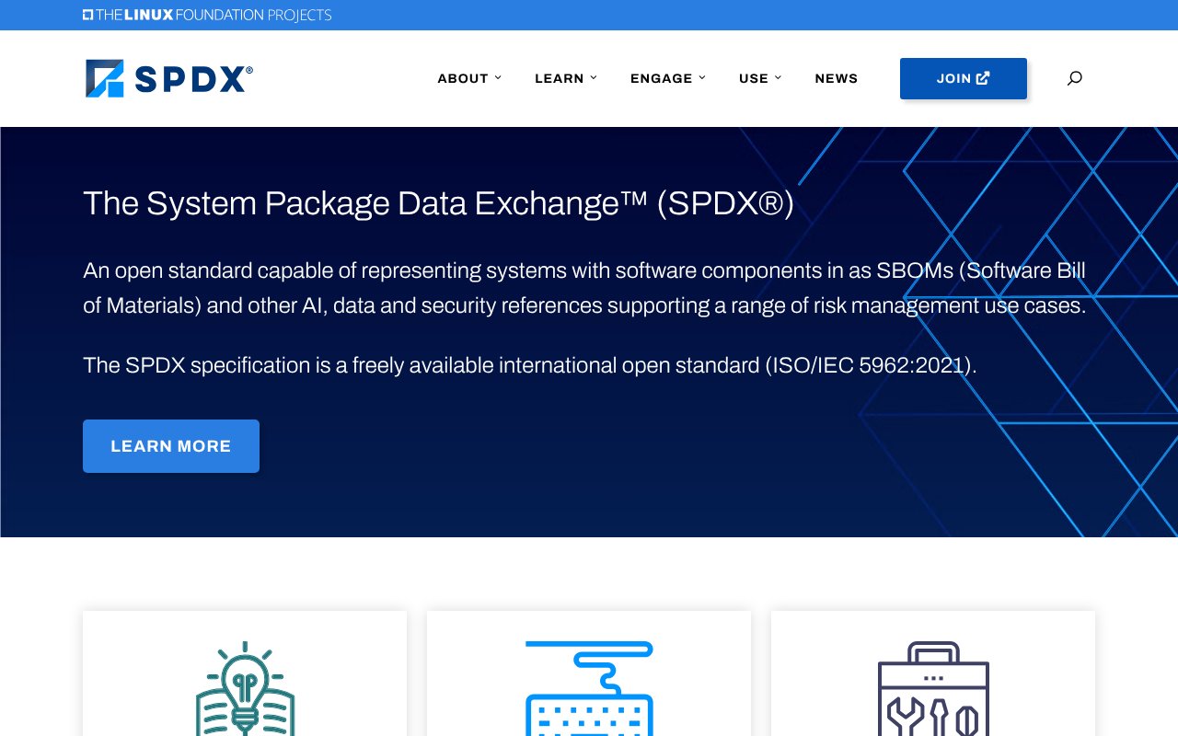Select the Engage menu item
The height and width of the screenshot is (736, 1178).
click(x=661, y=78)
